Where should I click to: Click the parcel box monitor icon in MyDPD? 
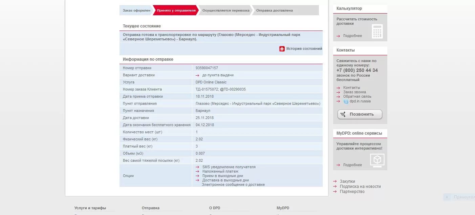pyautogui.click(x=377, y=160)
